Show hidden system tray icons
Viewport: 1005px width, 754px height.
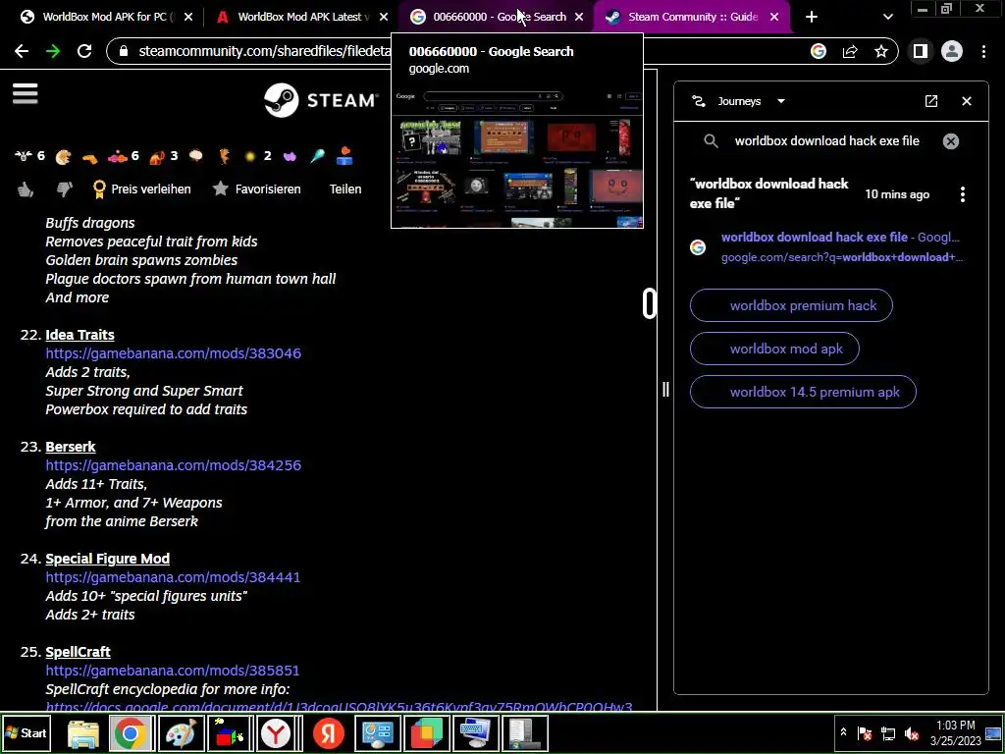(843, 732)
